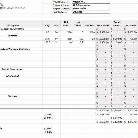Select the total material cell $10,500.00
The image size is (138, 138).
coord(103,39)
